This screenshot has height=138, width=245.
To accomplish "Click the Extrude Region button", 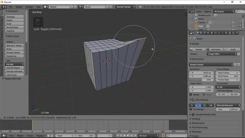I will click(15, 68).
